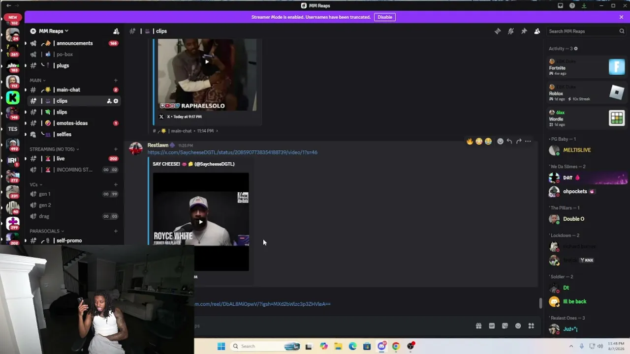Open the TES server in the sidebar

[13, 129]
